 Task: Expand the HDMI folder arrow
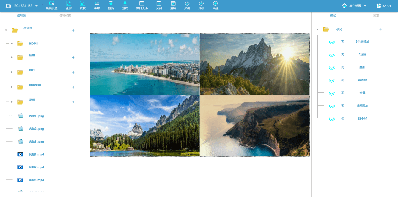(12, 44)
